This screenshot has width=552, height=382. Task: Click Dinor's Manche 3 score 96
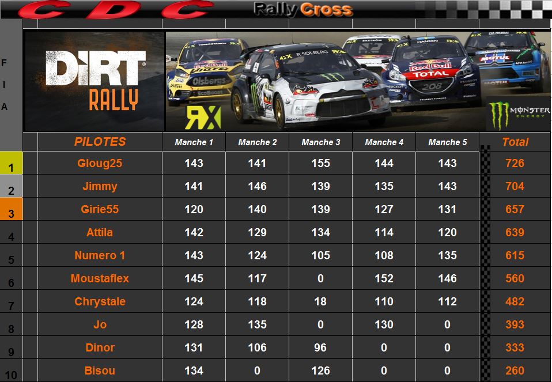tap(321, 347)
